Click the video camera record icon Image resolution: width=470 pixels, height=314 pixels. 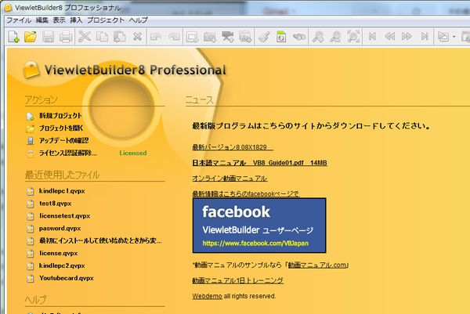click(228, 36)
